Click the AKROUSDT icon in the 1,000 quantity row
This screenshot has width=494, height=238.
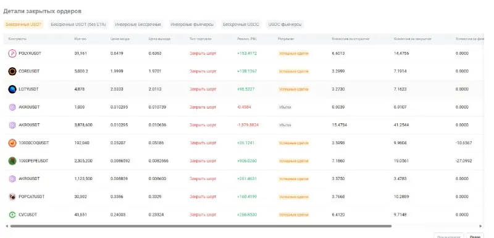tap(12, 107)
